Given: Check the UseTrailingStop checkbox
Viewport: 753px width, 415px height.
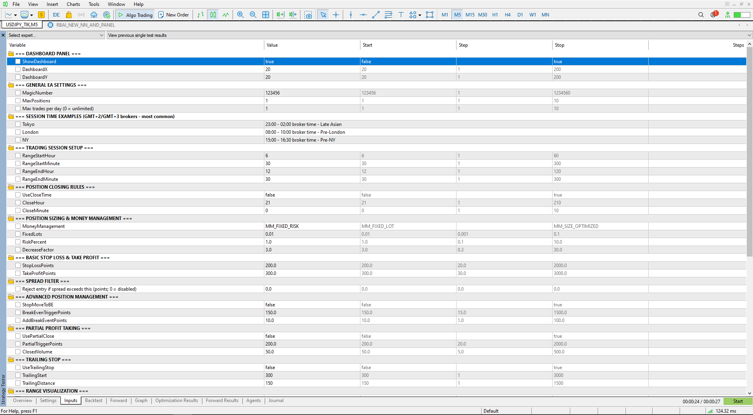Looking at the screenshot, I should (x=18, y=368).
